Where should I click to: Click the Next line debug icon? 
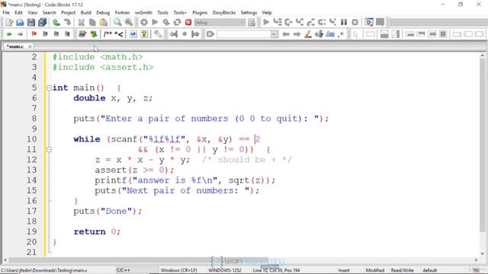pyautogui.click(x=288, y=22)
